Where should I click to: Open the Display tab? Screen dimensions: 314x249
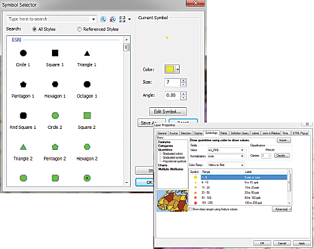pos(198,133)
